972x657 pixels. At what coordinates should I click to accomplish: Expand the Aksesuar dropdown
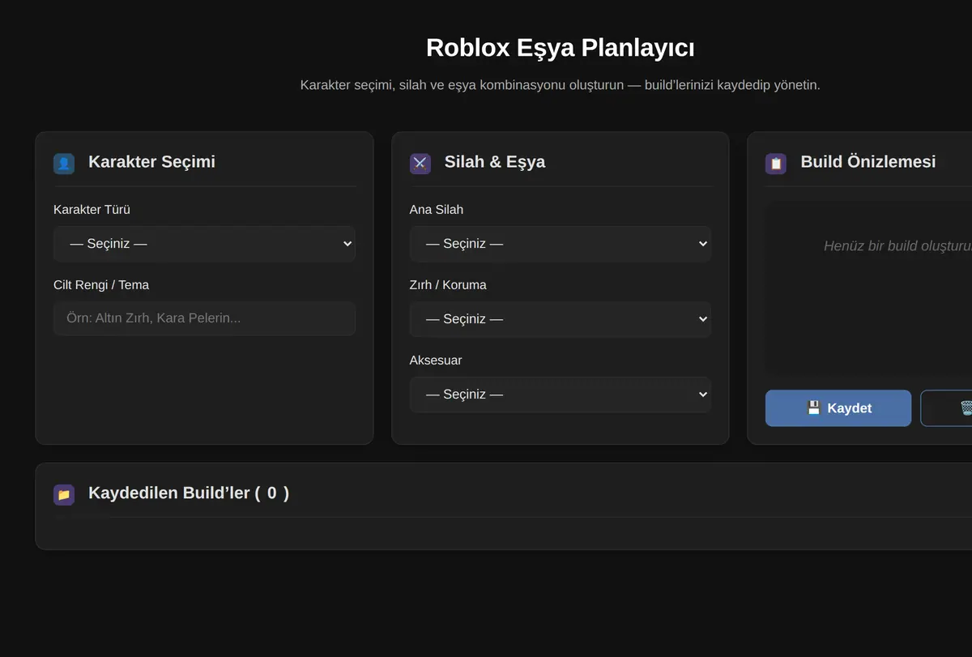click(x=561, y=395)
